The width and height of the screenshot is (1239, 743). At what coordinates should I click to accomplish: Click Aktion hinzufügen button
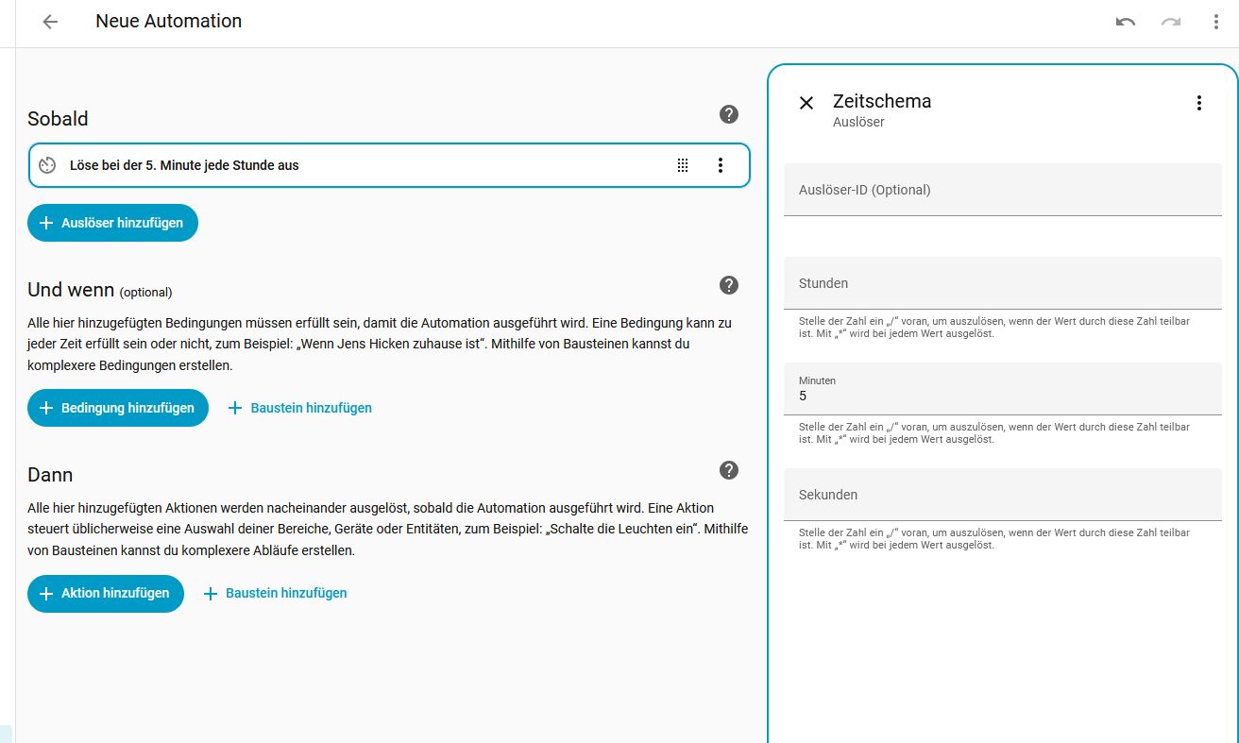(x=106, y=594)
